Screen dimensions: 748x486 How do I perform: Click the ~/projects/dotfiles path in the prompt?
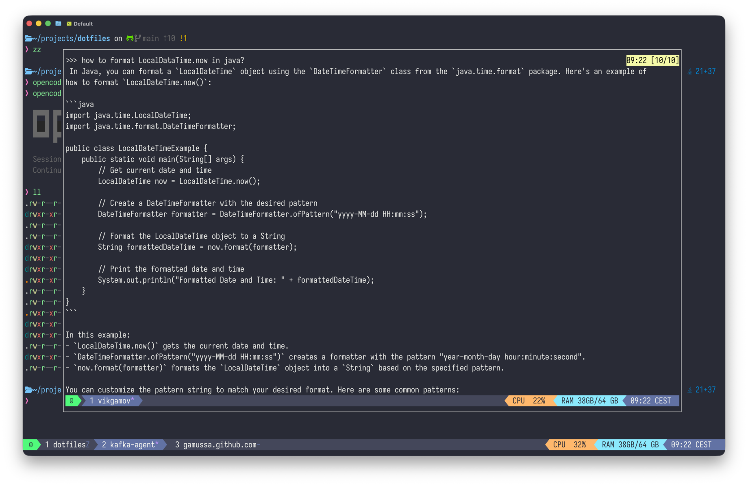(71, 38)
